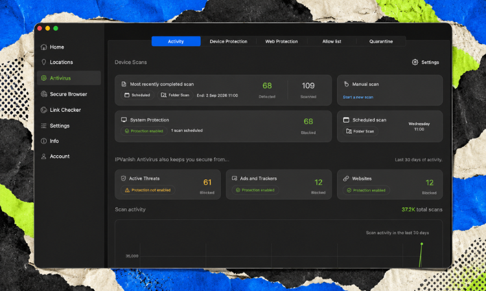Viewport: 486px width, 291px height.
Task: Click the Scheduled scan calendar icon
Action: tap(346, 120)
